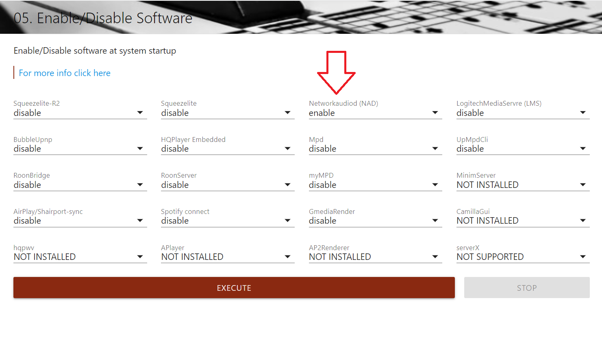This screenshot has width=602, height=340.
Task: Expand the AP2Renderer dropdown
Action: (375, 257)
